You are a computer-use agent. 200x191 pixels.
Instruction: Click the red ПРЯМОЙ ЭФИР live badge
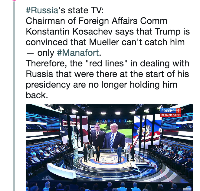click(171, 115)
